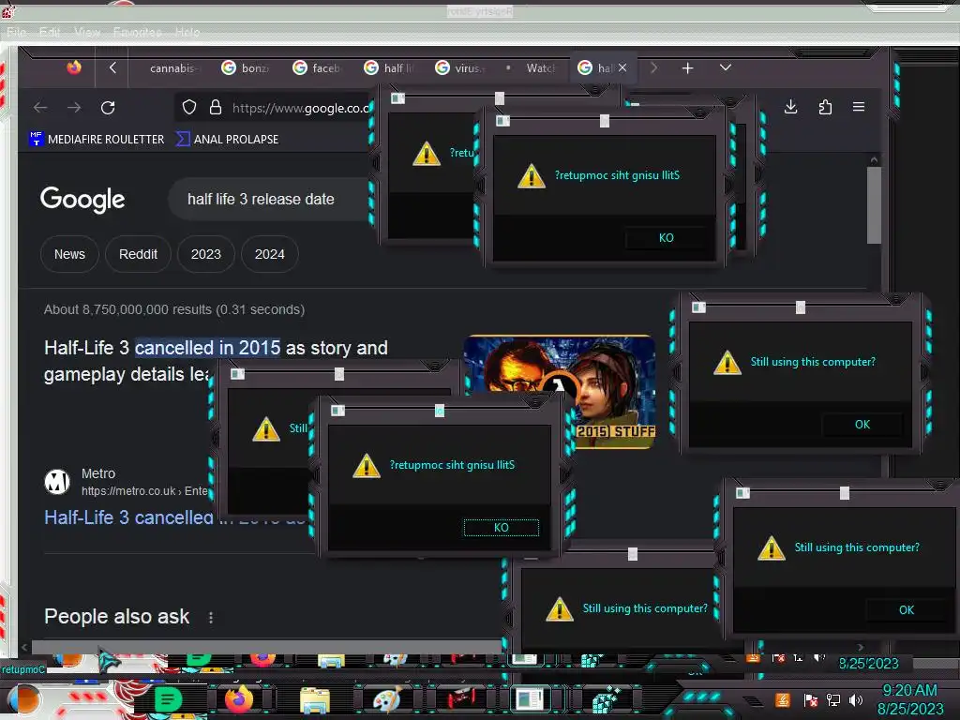
Task: Open File Explorer from the taskbar
Action: pos(315,700)
